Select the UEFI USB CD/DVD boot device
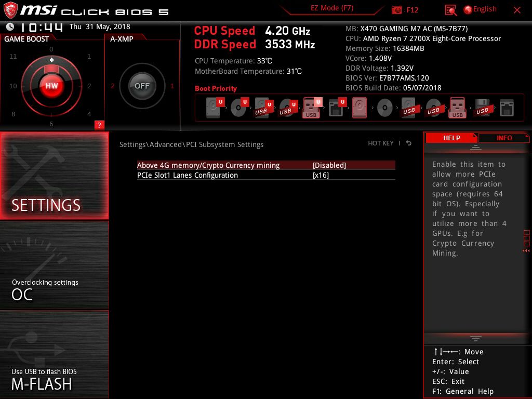Viewport: 532px width, 399px height. coord(288,108)
